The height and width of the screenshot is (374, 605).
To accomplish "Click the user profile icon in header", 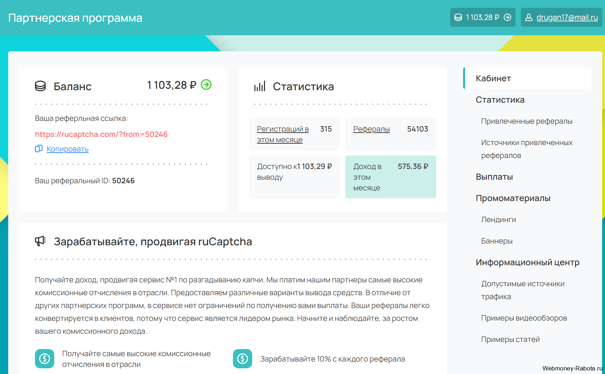I will pyautogui.click(x=529, y=17).
